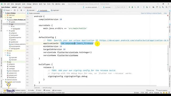Run the app with the green Run button
The width and height of the screenshot is (171, 96).
[129, 7]
